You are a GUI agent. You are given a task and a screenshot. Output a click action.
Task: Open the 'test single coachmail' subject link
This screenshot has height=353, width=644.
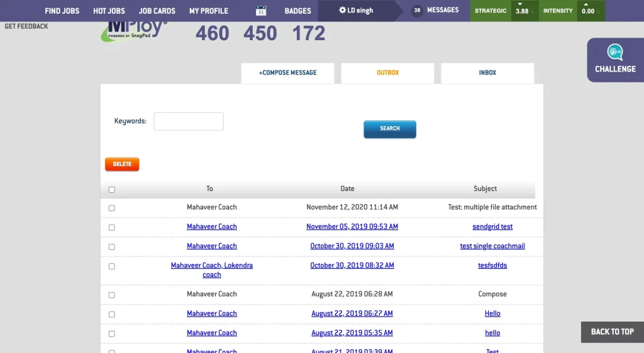point(492,246)
